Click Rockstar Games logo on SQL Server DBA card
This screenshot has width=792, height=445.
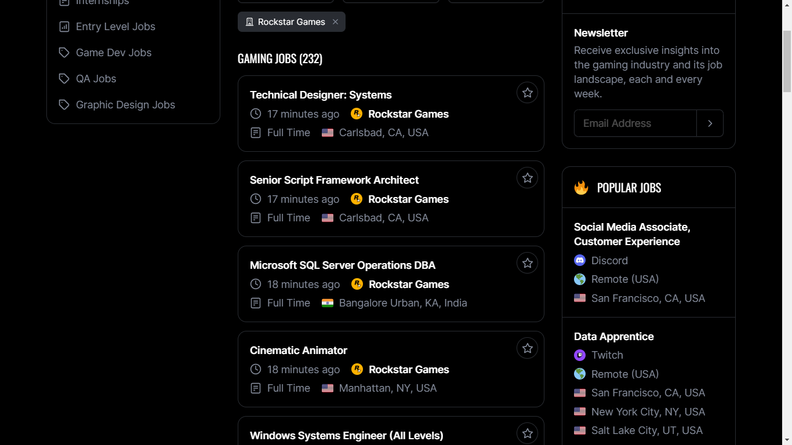pos(357,284)
